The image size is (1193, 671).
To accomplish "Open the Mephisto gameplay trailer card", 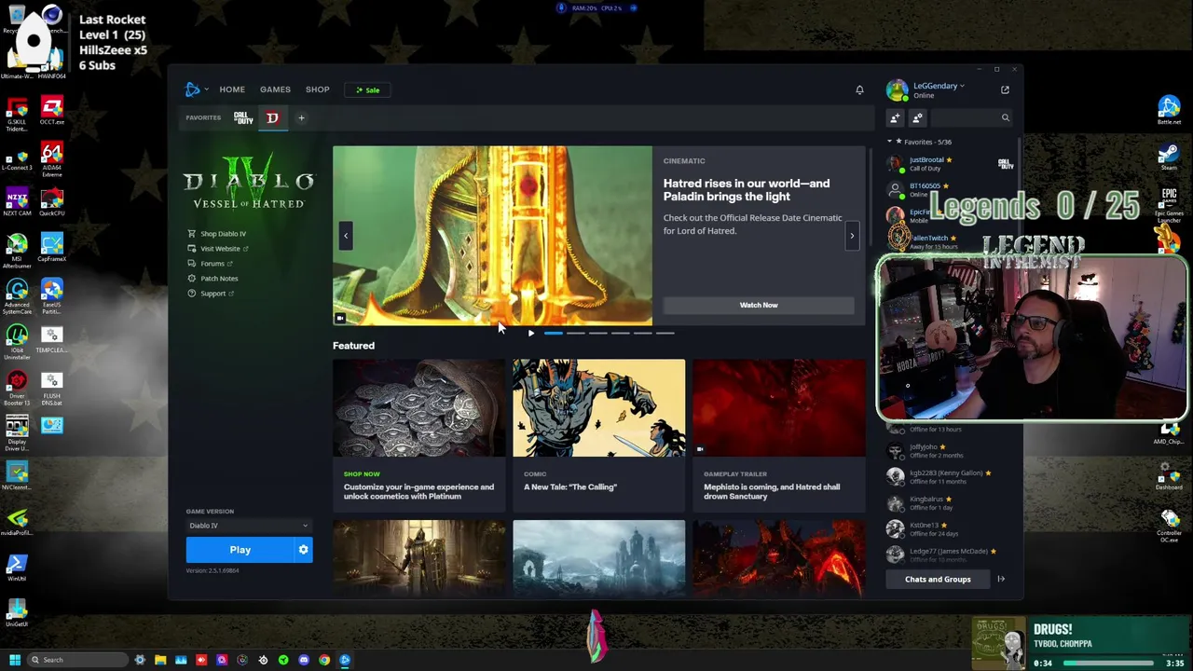I will 779,434.
